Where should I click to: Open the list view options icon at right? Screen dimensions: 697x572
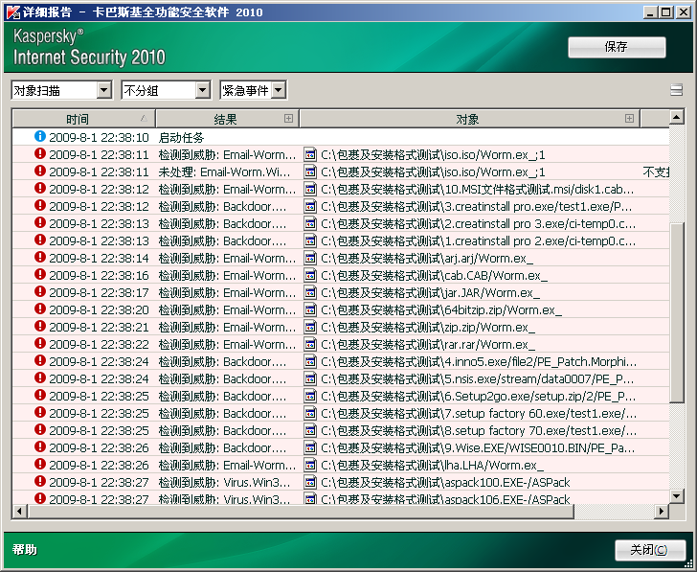point(676,90)
